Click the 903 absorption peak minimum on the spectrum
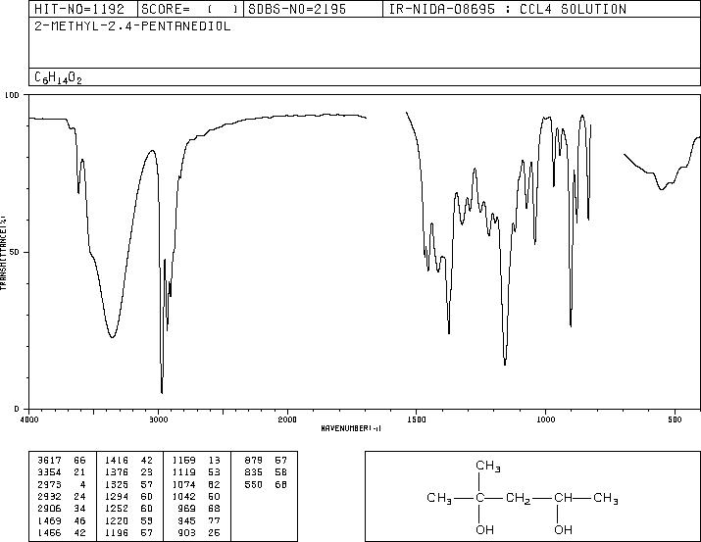701x542 pixels. pos(571,325)
